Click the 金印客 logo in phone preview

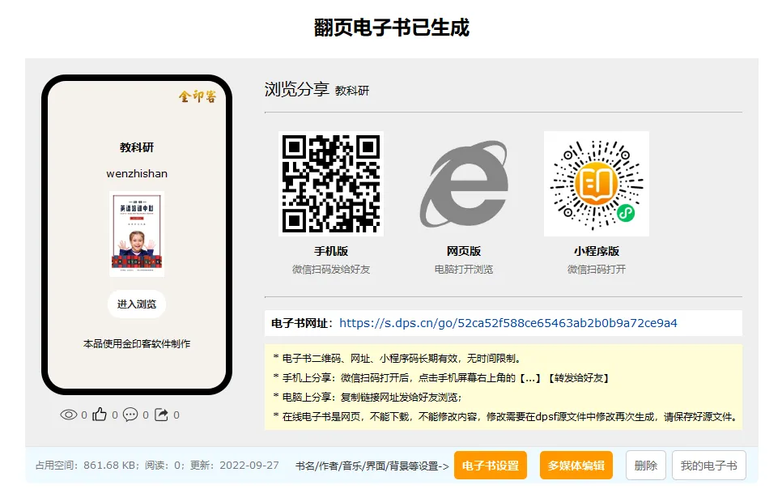(x=198, y=96)
